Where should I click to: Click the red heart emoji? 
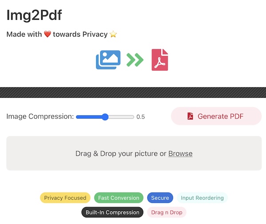pyautogui.click(x=47, y=34)
